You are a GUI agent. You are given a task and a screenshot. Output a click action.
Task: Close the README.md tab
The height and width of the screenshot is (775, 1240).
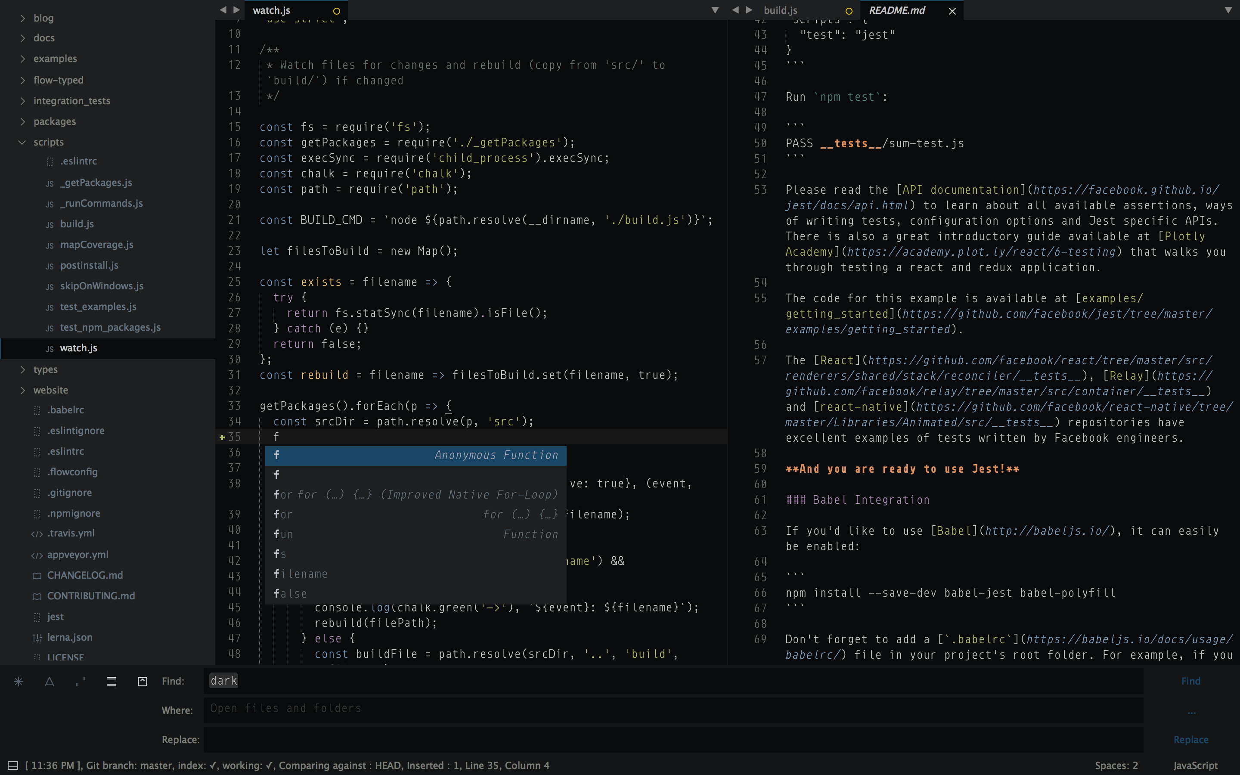click(952, 11)
